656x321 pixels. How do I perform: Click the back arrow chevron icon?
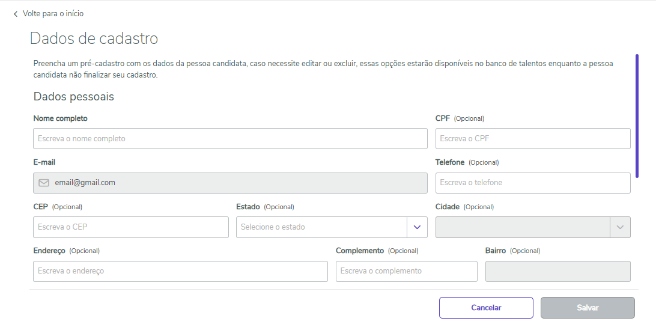(16, 14)
